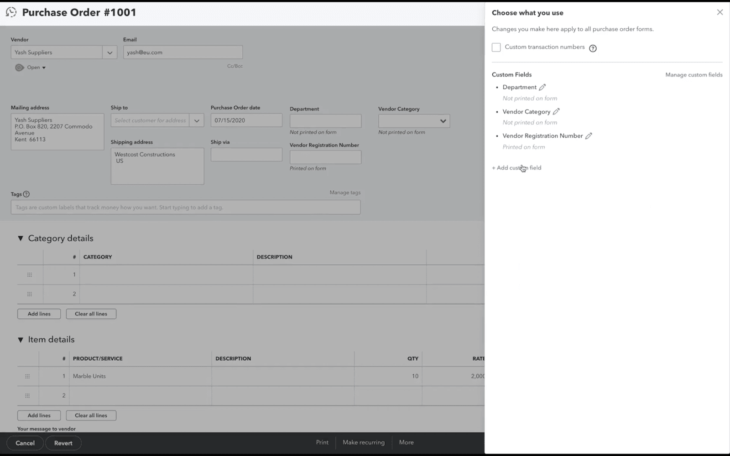This screenshot has width=730, height=456.
Task: Click Clear all lines under Item details
Action: tap(91, 415)
